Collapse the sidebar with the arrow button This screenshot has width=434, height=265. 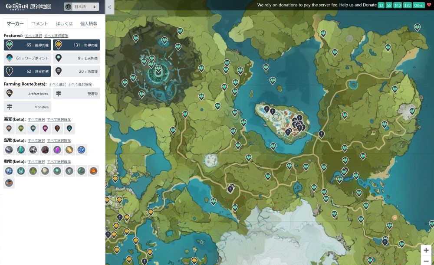point(109,7)
